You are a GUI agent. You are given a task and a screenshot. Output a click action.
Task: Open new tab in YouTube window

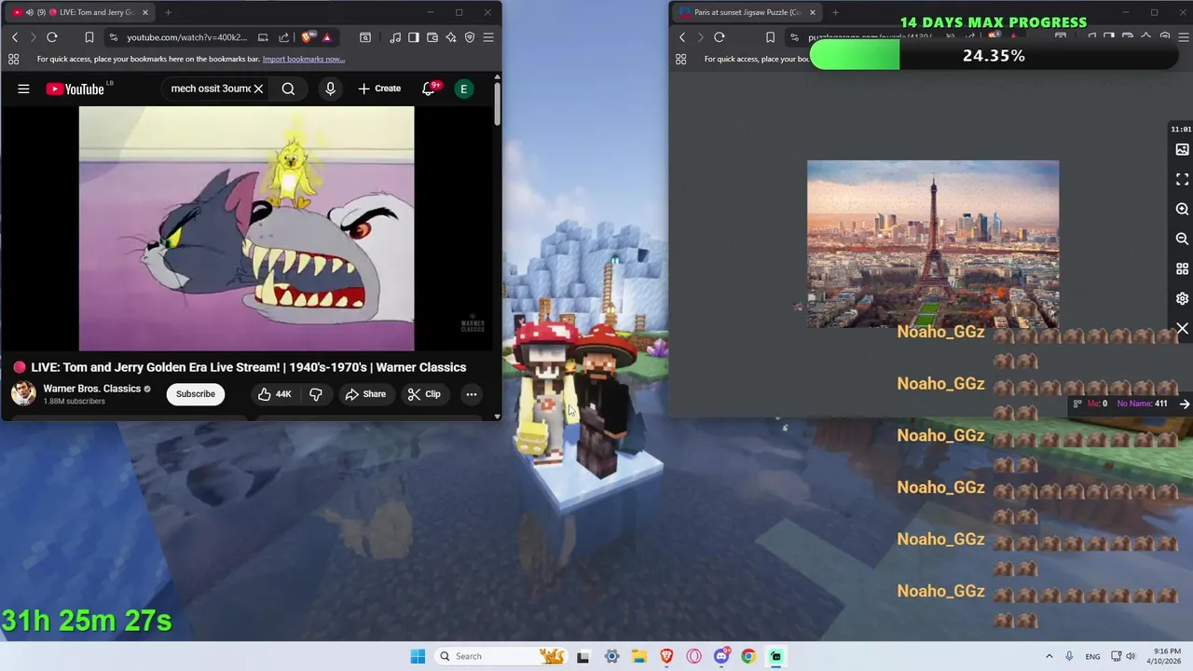coord(169,12)
